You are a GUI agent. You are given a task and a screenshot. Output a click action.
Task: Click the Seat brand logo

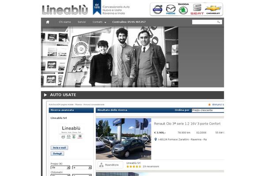pos(197,9)
